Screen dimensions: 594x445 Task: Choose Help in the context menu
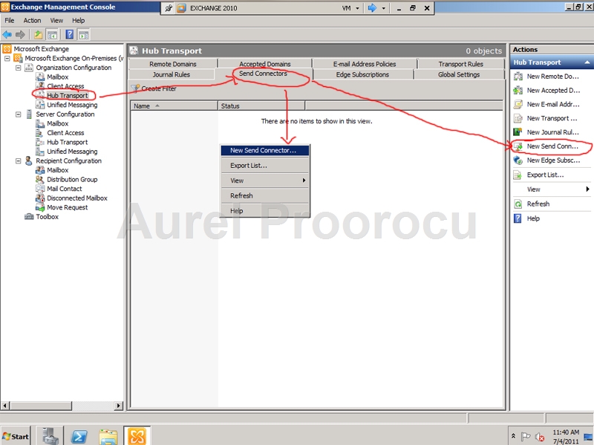click(265, 211)
